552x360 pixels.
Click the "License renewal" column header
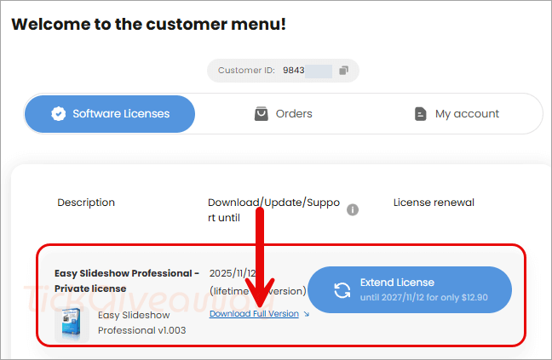pos(434,203)
